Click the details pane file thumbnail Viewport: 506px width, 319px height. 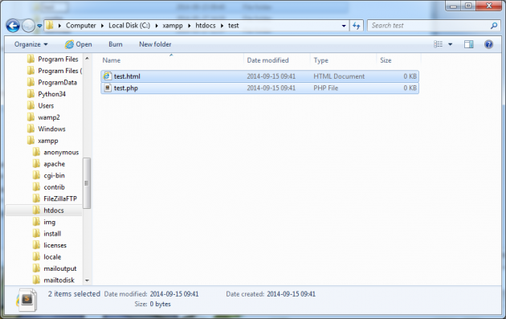pos(27,300)
